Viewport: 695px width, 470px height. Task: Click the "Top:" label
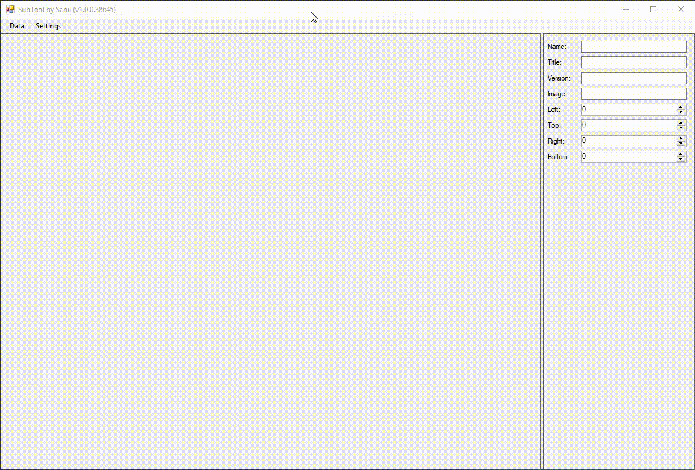[554, 125]
